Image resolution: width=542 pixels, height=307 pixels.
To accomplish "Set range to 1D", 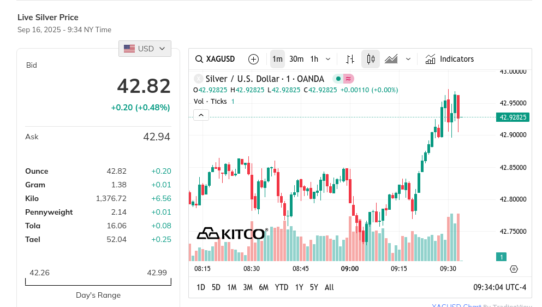I will click(x=201, y=287).
